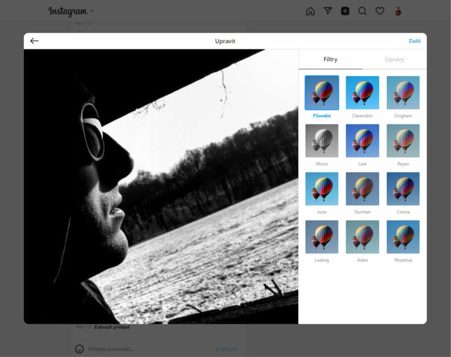The height and width of the screenshot is (357, 451).
Task: Apply the Clarendon filter
Action: tap(362, 93)
